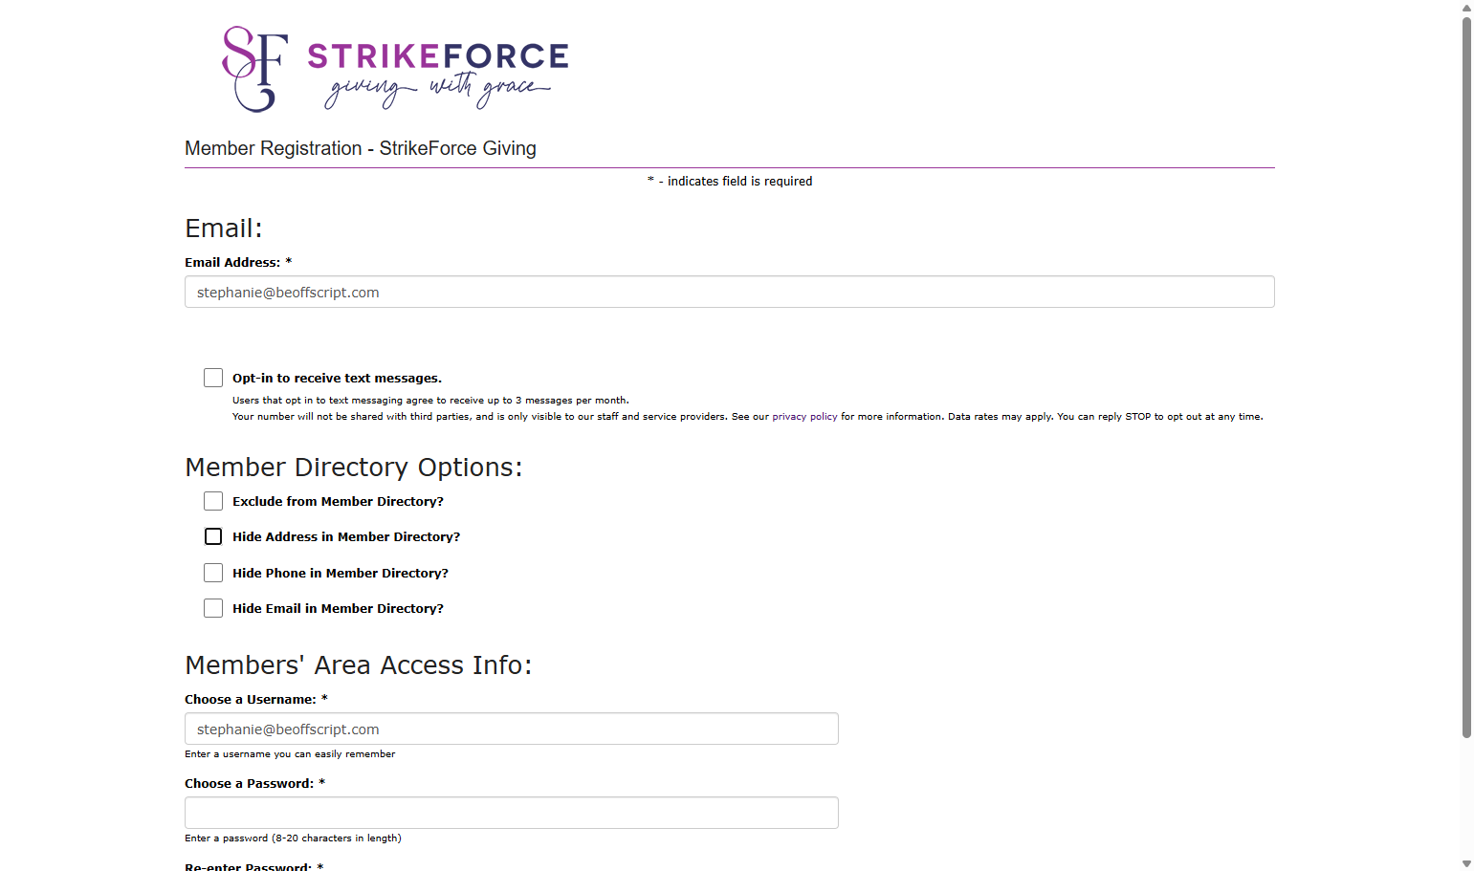Click the 'Members' Area Access Info:' heading
This screenshot has height=871, width=1474.
click(x=359, y=664)
